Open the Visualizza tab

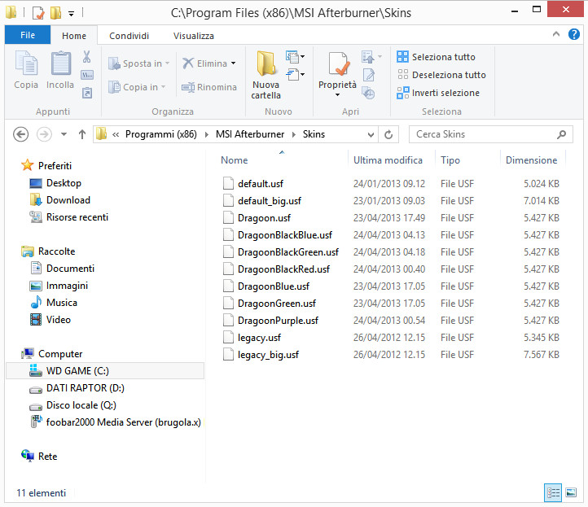click(x=194, y=36)
